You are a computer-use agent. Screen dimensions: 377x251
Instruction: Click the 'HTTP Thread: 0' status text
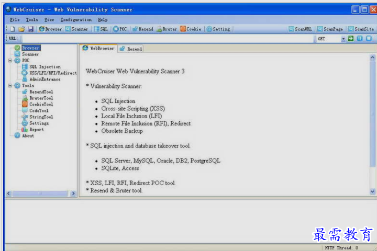(341, 248)
